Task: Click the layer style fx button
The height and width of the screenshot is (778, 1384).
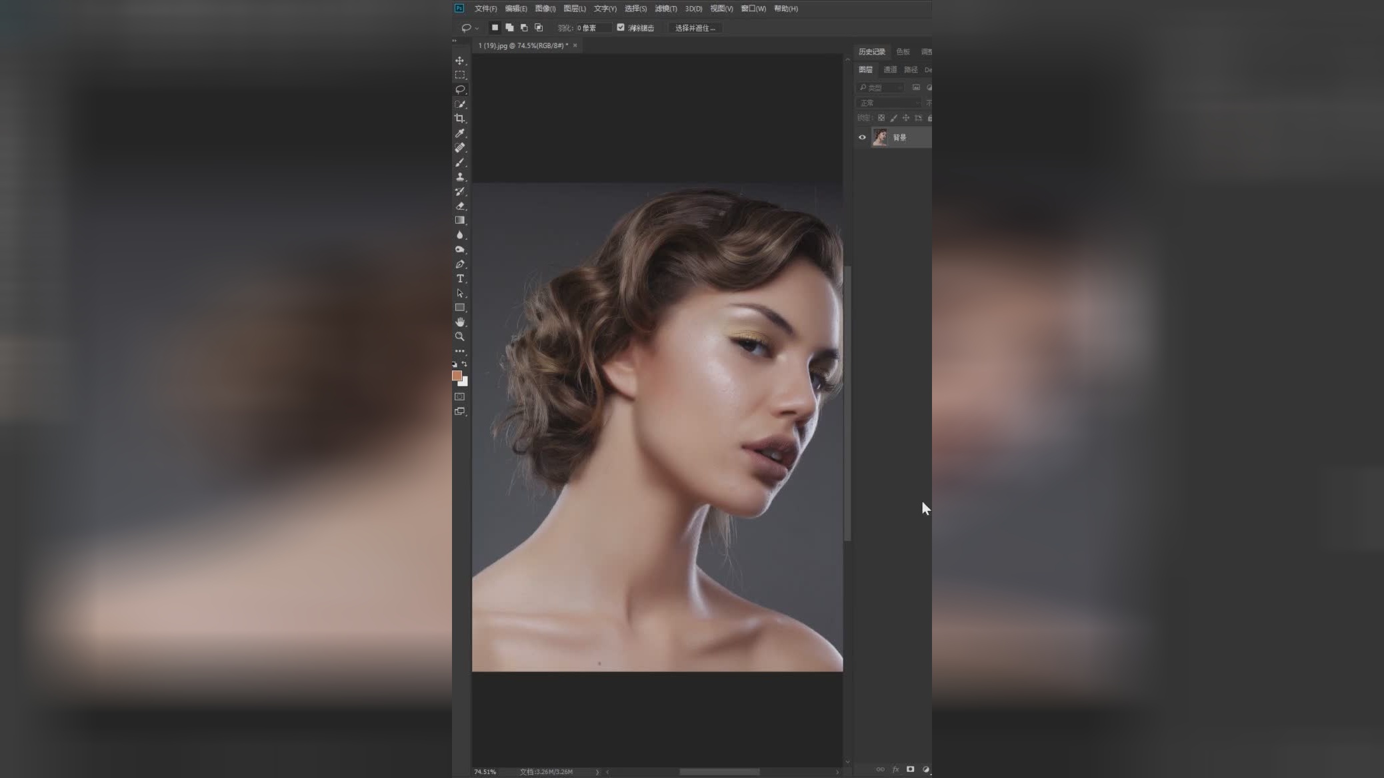Action: (x=895, y=769)
